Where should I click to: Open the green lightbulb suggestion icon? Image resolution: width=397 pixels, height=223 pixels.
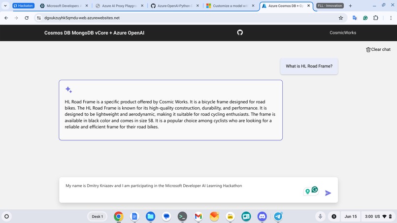(308, 191)
